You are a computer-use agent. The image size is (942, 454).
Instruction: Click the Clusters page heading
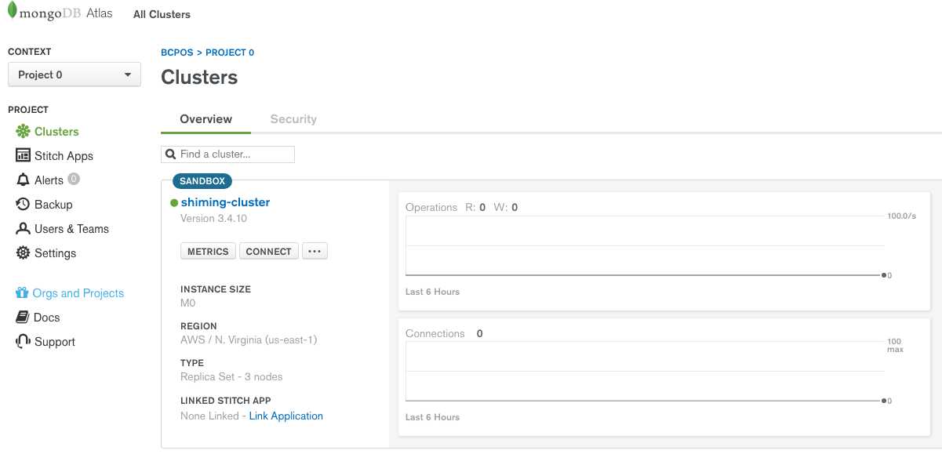point(199,78)
